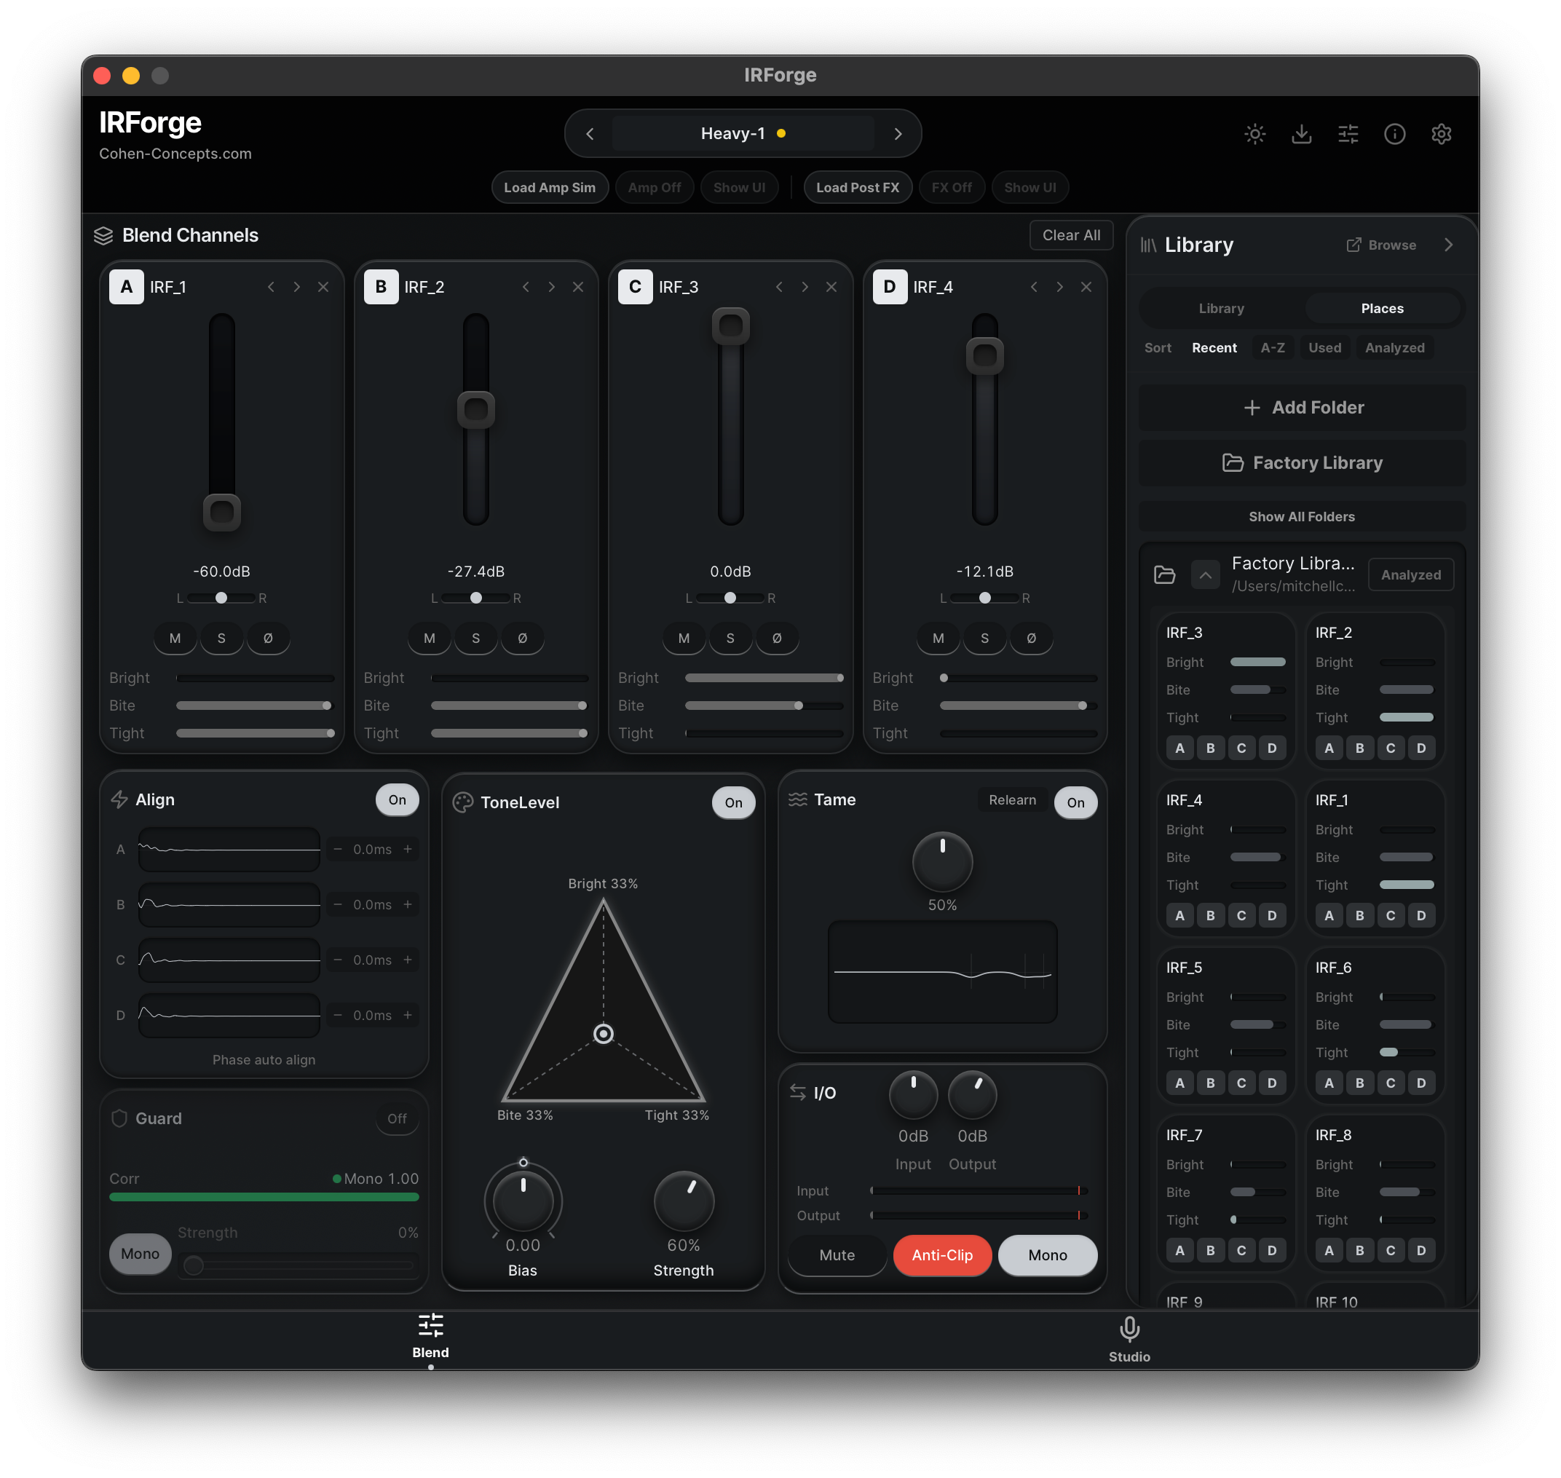Open settings gear icon

click(1440, 134)
